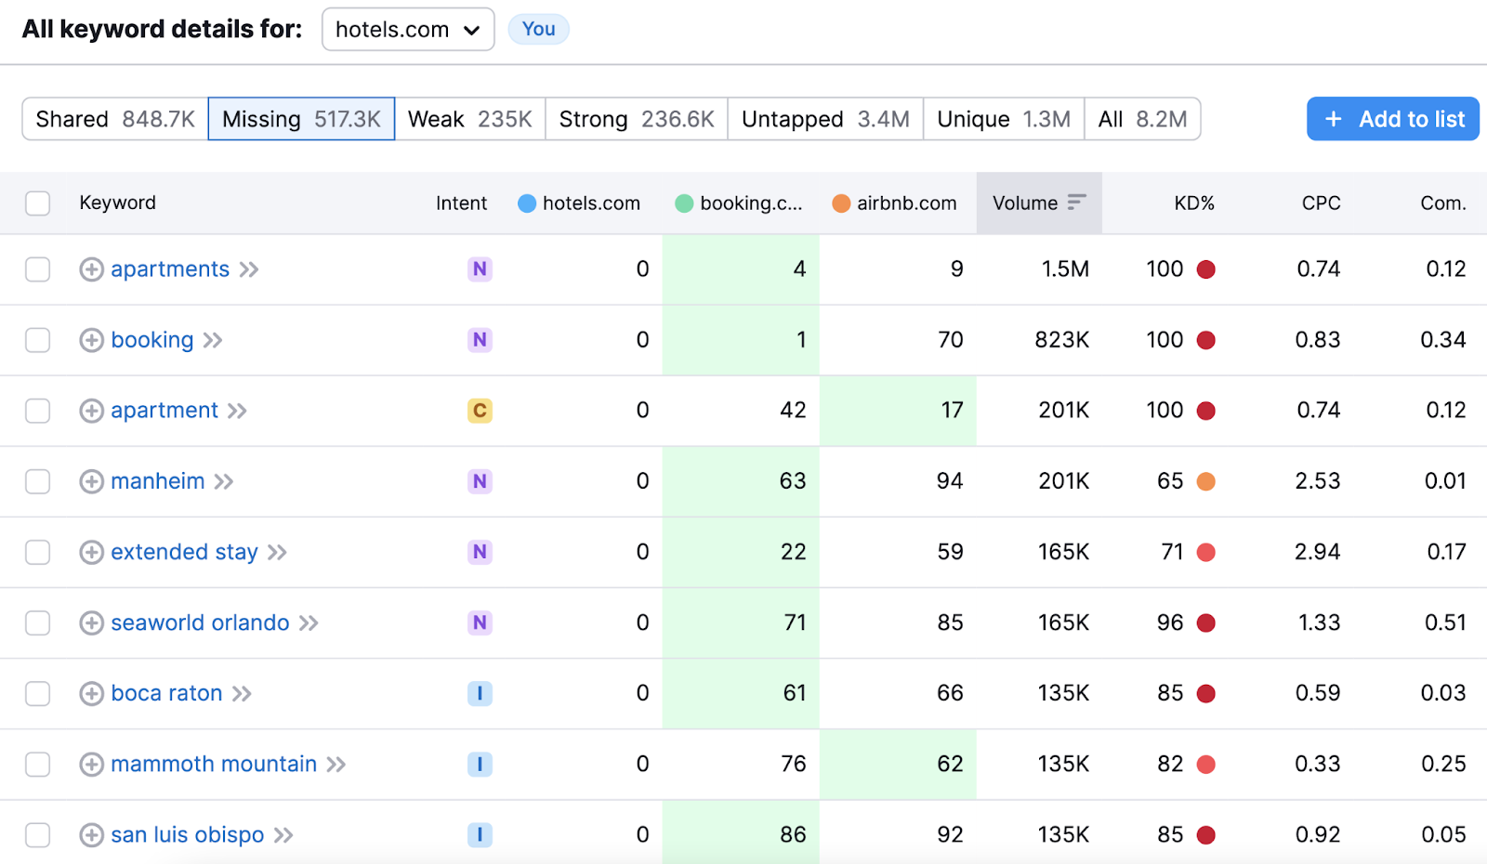Check the manheim row checkbox
The height and width of the screenshot is (864, 1487).
(37, 481)
